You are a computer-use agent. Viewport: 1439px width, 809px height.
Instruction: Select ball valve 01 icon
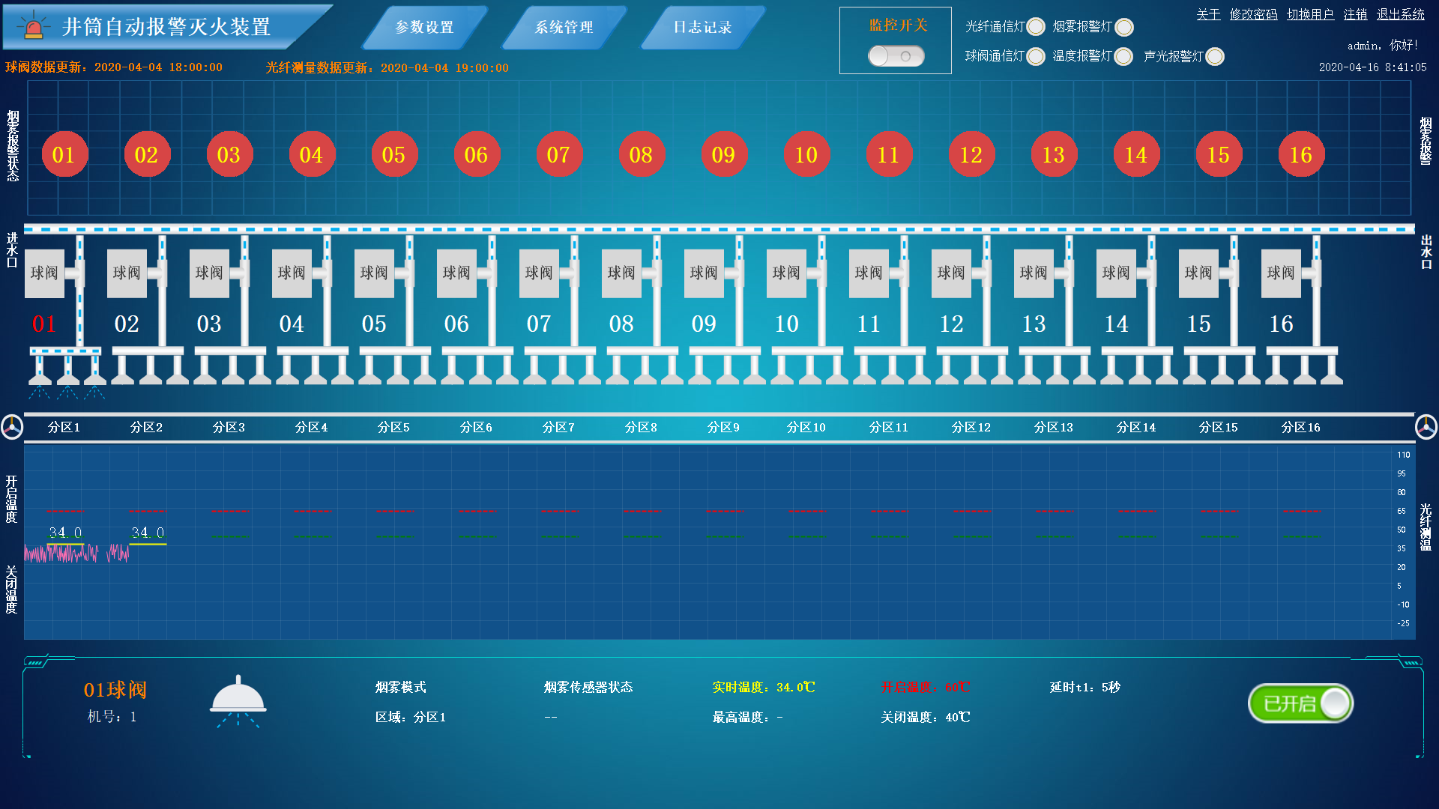[x=45, y=273]
